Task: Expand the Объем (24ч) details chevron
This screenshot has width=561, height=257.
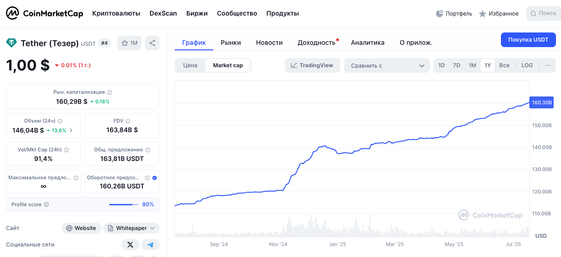Action: tap(71, 130)
